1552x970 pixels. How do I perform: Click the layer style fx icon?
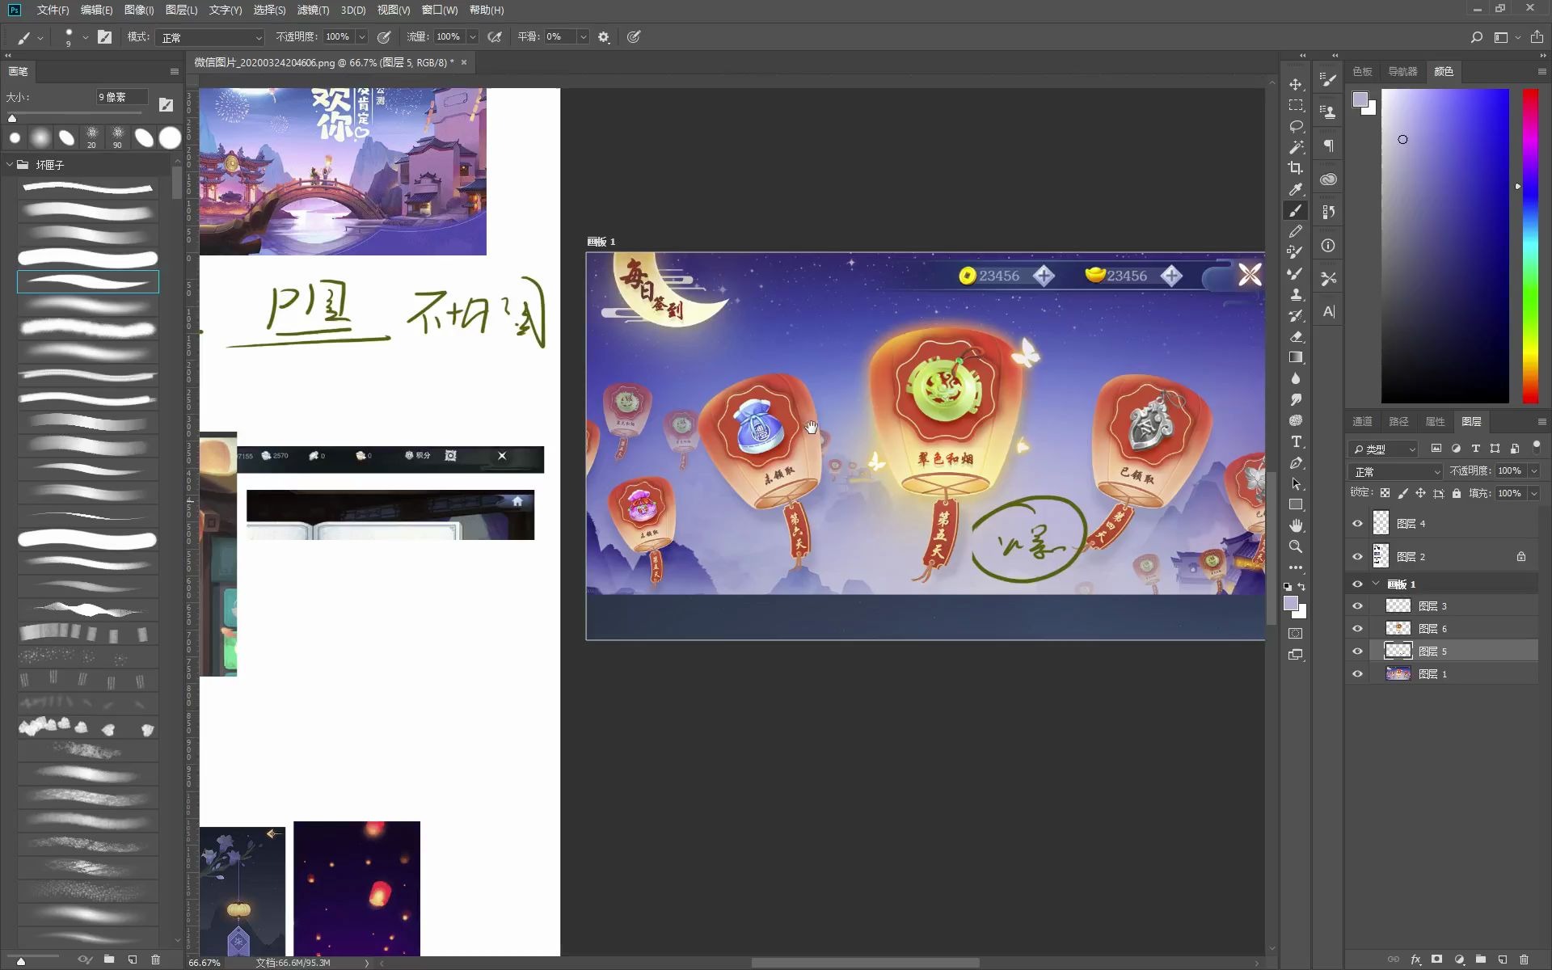coord(1415,959)
